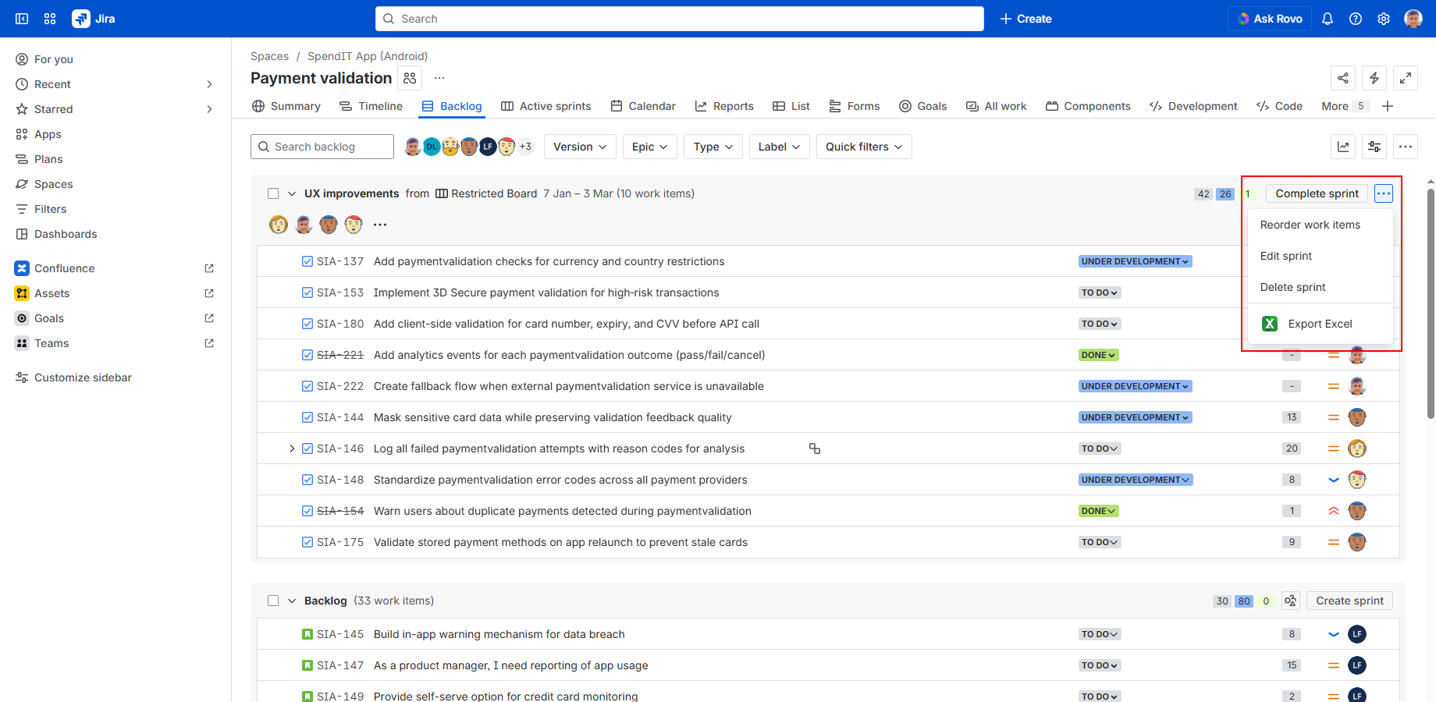Enter full screen with expand icon

tap(1406, 78)
